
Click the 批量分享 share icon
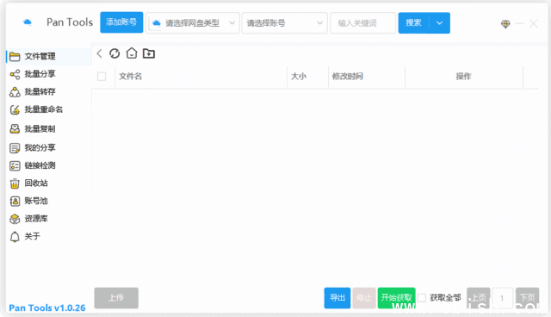pos(15,74)
